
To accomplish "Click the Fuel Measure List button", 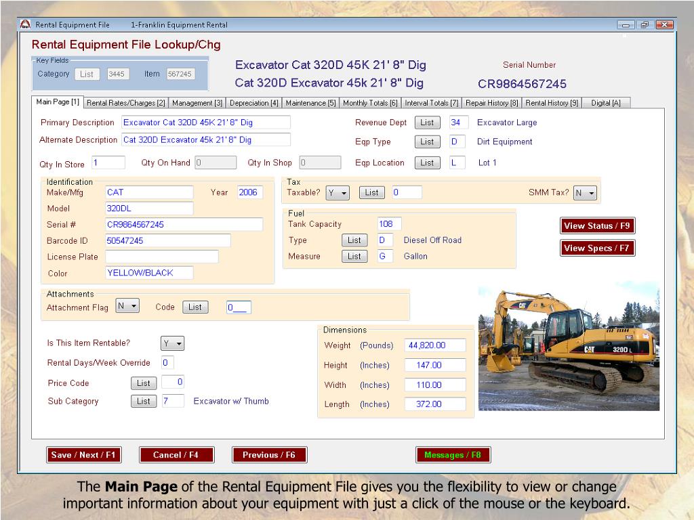I will coord(354,256).
